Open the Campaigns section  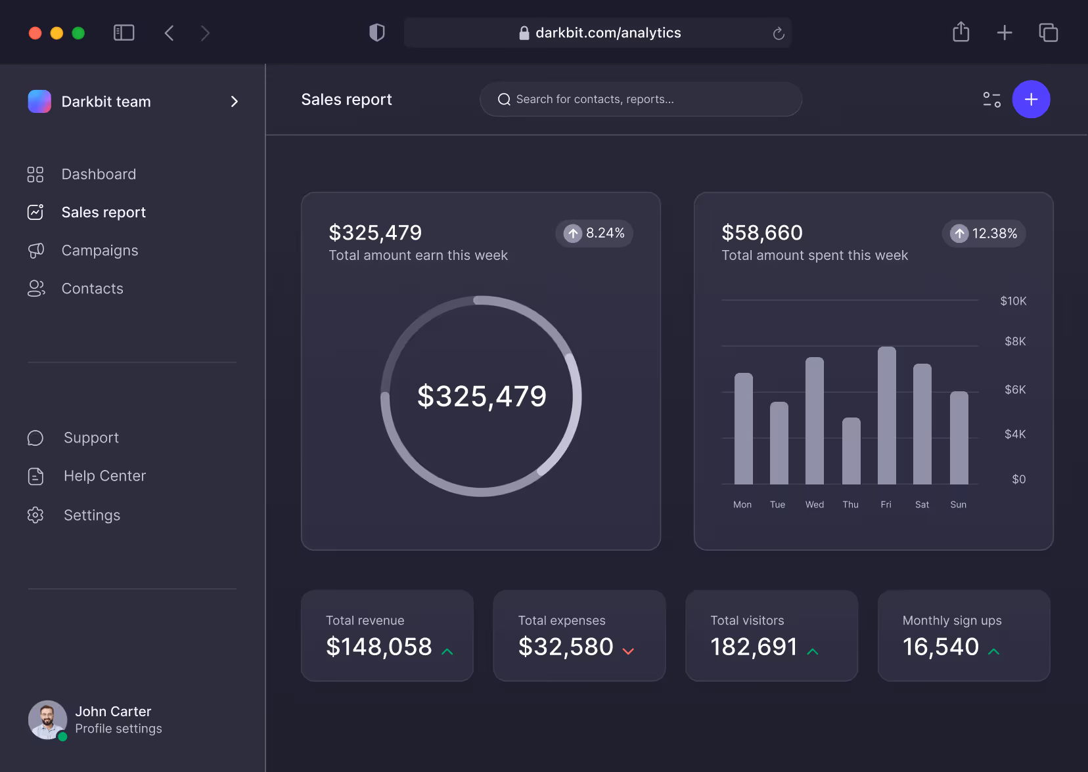[100, 250]
